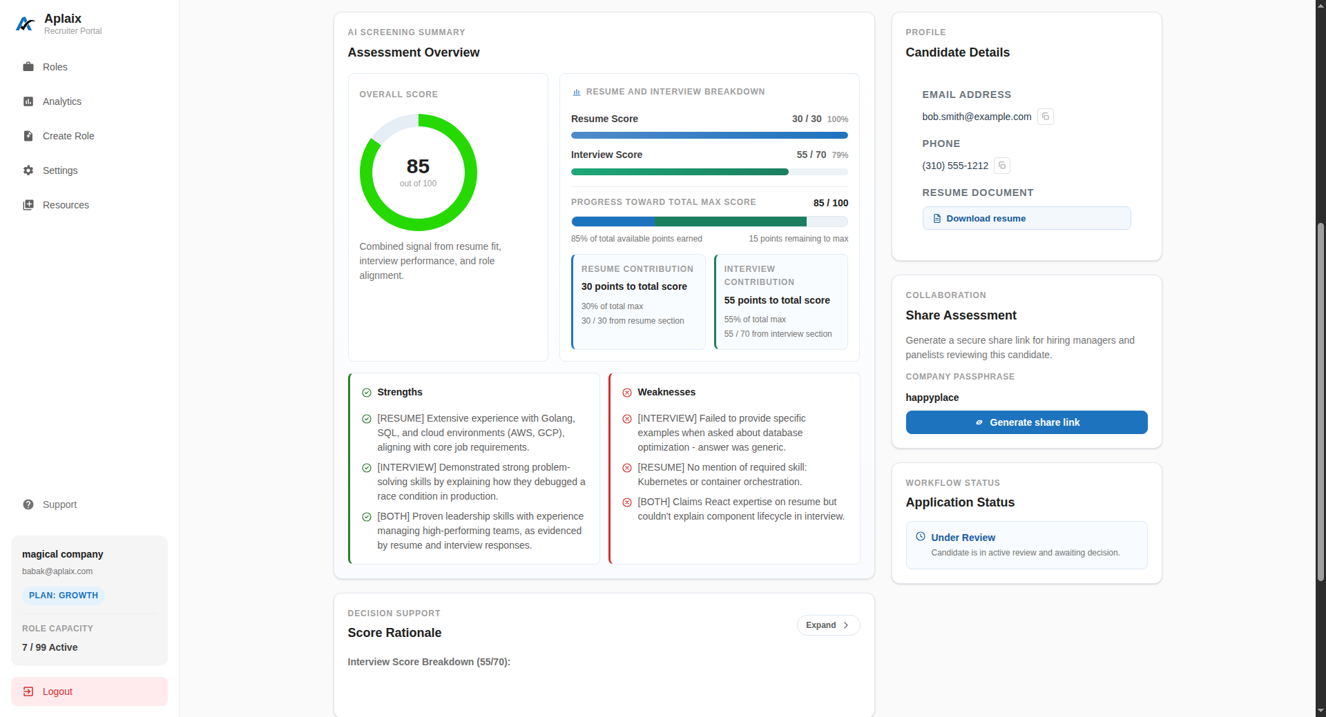Click the Create Role document icon
Image resolution: width=1326 pixels, height=717 pixels.
pyautogui.click(x=28, y=136)
